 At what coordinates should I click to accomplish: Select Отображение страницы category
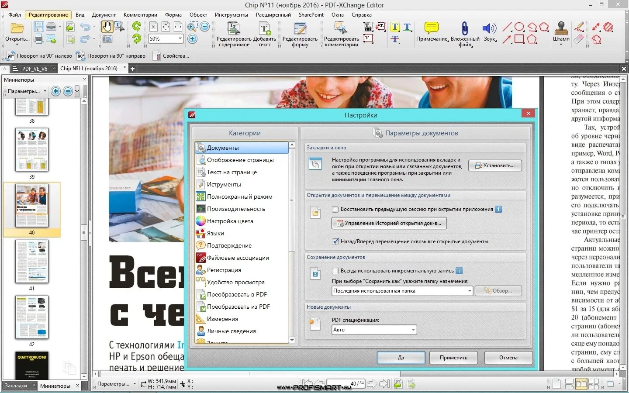[242, 160]
